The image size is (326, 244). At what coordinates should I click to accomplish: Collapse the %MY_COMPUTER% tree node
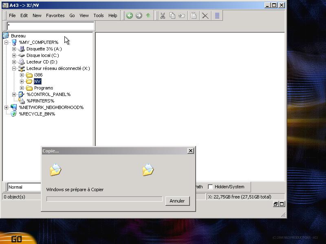pyautogui.click(x=6, y=42)
